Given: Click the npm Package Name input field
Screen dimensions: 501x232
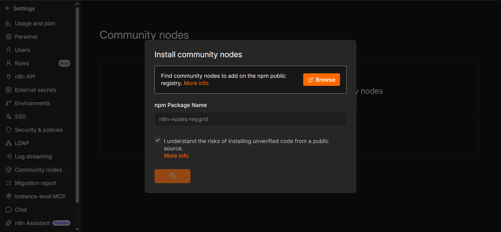Looking at the screenshot, I should tap(250, 119).
